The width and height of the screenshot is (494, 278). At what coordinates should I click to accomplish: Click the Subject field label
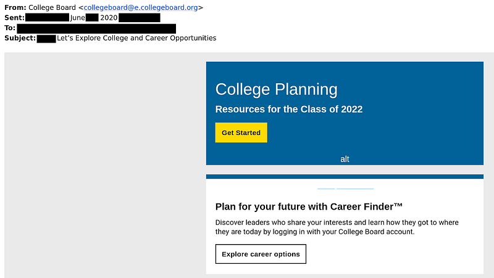[x=20, y=38]
